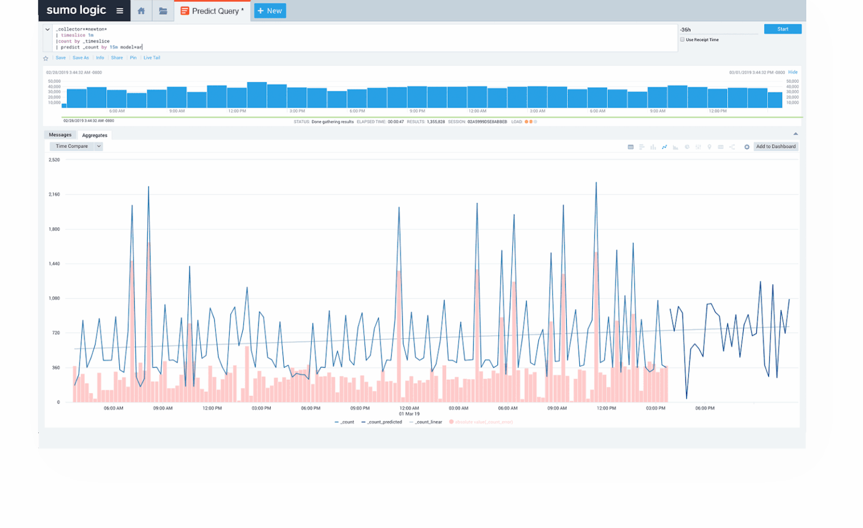Select the Sankey diagram chart icon
Screen dimensions: 863x528
tap(732, 147)
